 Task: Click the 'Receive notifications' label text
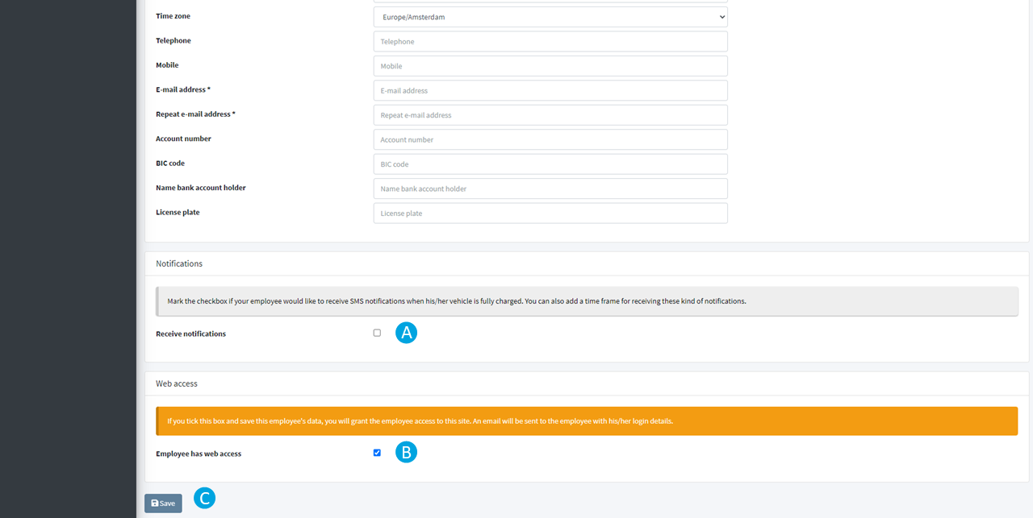190,334
